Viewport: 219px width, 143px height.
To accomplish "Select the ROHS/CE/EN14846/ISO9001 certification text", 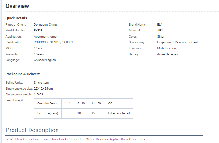I will (53, 42).
